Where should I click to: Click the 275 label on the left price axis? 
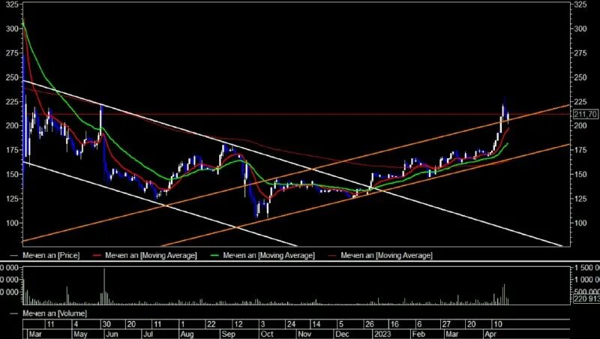(x=12, y=53)
